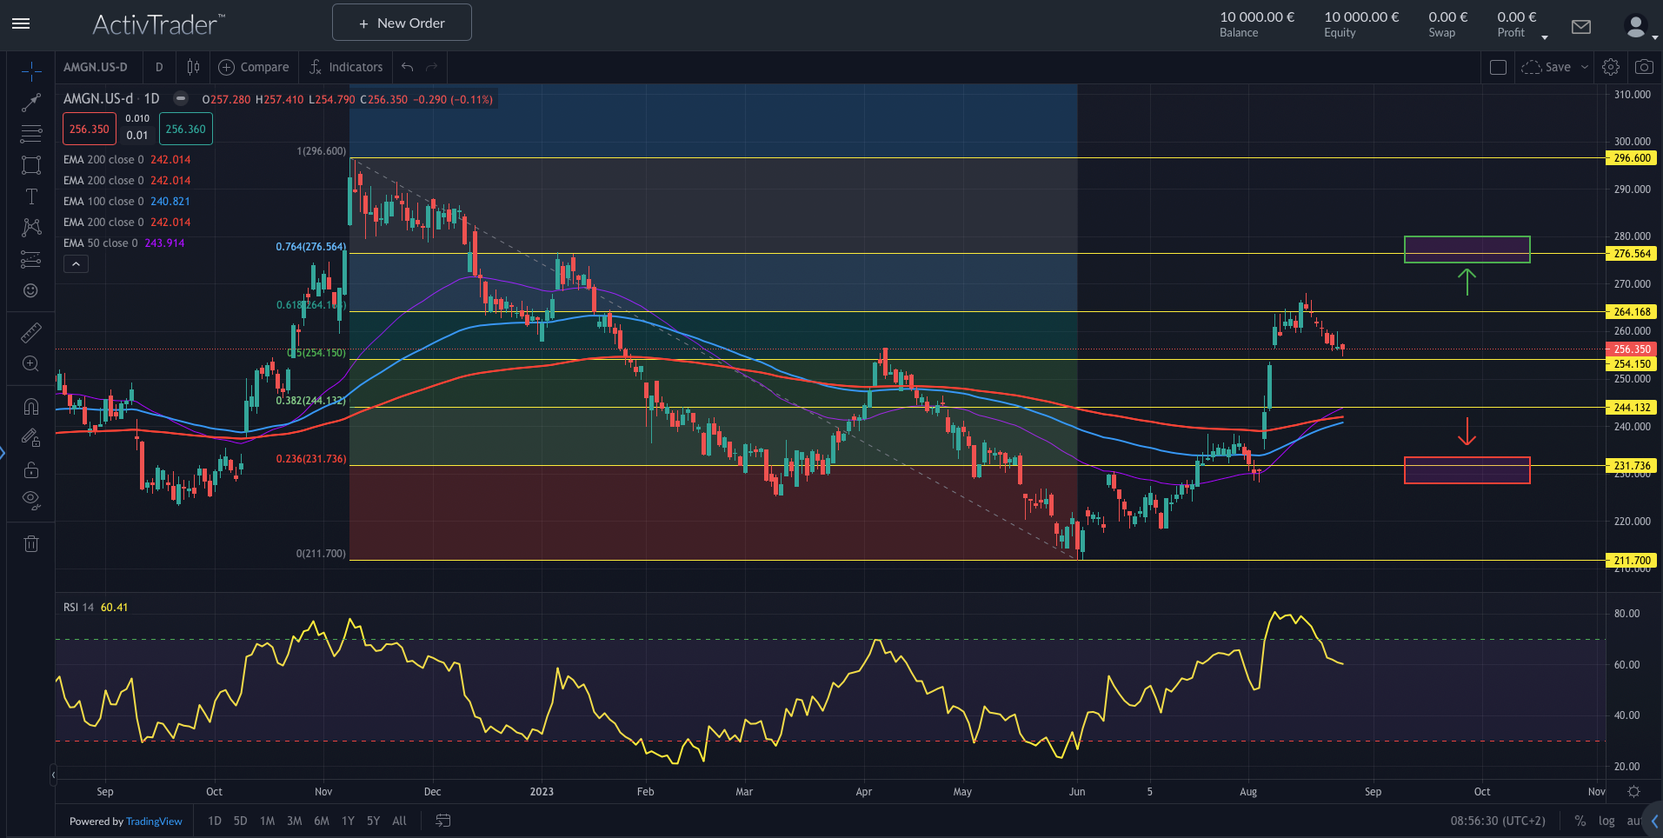Take a chart snapshot with camera icon
This screenshot has width=1663, height=838.
pyautogui.click(x=1643, y=67)
